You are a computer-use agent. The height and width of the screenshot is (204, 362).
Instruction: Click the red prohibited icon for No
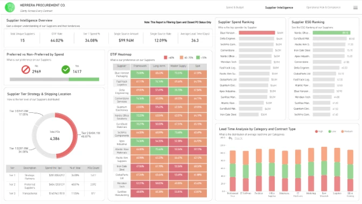[x=26, y=70]
